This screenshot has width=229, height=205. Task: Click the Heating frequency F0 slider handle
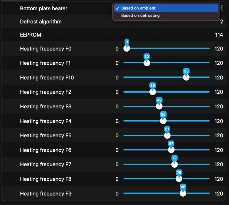pos(127,48)
